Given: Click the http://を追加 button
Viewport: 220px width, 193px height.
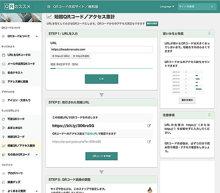Looking at the screenshot, I should (81, 56).
